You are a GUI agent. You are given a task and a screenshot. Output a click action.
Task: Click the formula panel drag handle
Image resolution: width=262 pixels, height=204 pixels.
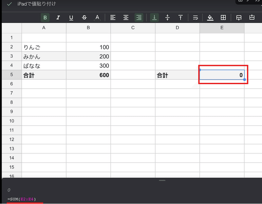tap(162, 180)
